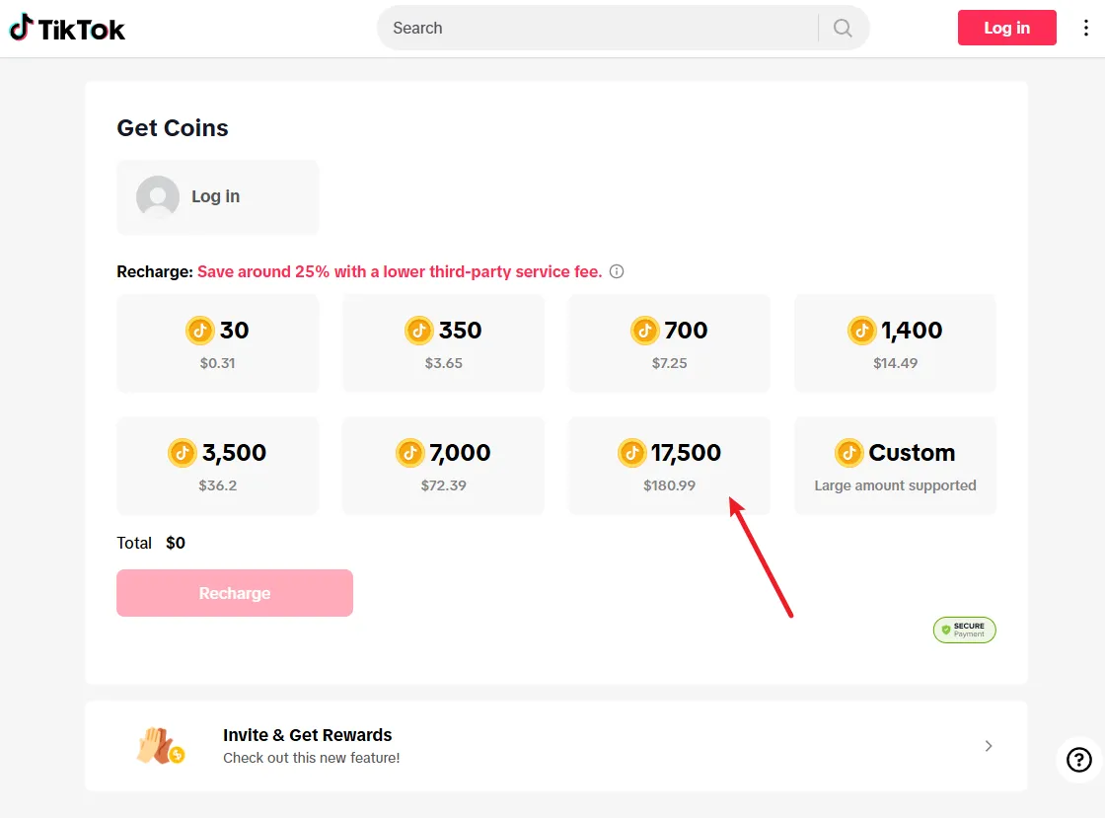Screen dimensions: 1105x818
Task: Pick the 1,400 coins for $14.49 option
Action: pyautogui.click(x=895, y=343)
